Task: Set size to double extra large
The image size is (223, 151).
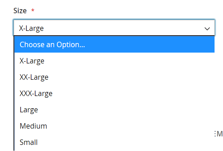Action: pyautogui.click(x=34, y=77)
